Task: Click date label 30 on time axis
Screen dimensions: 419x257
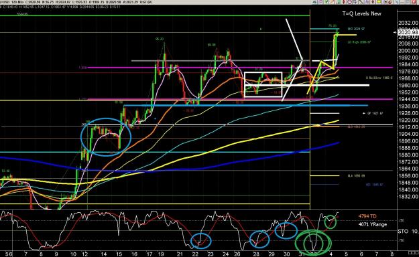Action: click(286, 254)
